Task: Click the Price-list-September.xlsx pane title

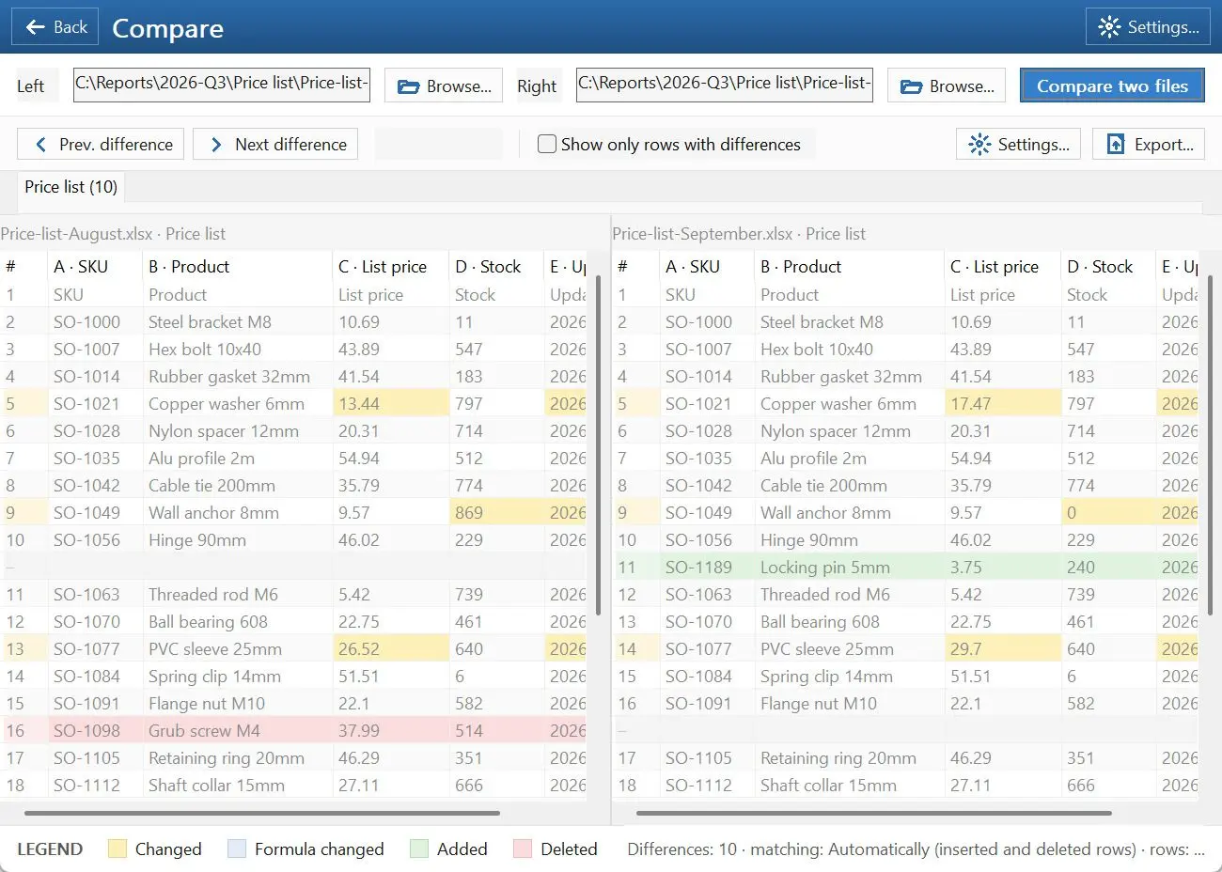Action: click(x=739, y=234)
